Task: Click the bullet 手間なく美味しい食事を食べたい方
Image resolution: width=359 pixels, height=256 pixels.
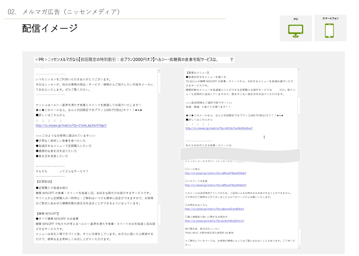Action: click(61, 141)
